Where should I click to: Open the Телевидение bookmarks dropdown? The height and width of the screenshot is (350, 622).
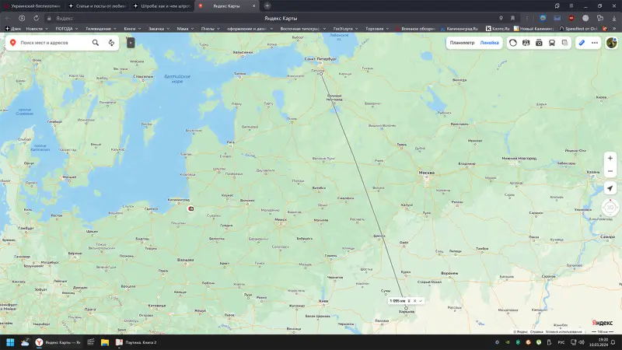(100, 28)
